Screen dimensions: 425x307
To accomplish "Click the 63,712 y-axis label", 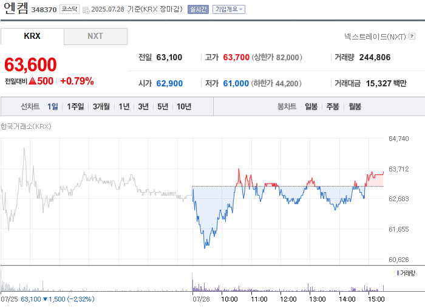I will pos(398,169).
